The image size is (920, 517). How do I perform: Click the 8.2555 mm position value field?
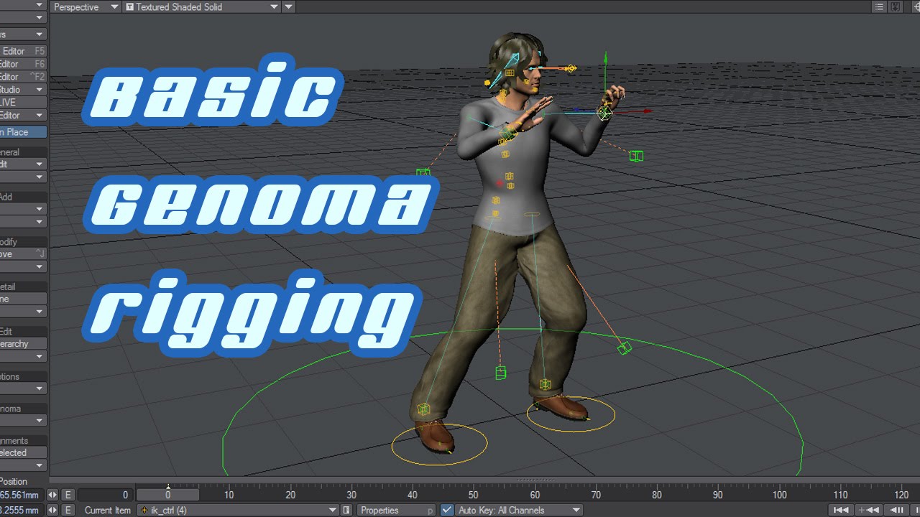(22, 511)
